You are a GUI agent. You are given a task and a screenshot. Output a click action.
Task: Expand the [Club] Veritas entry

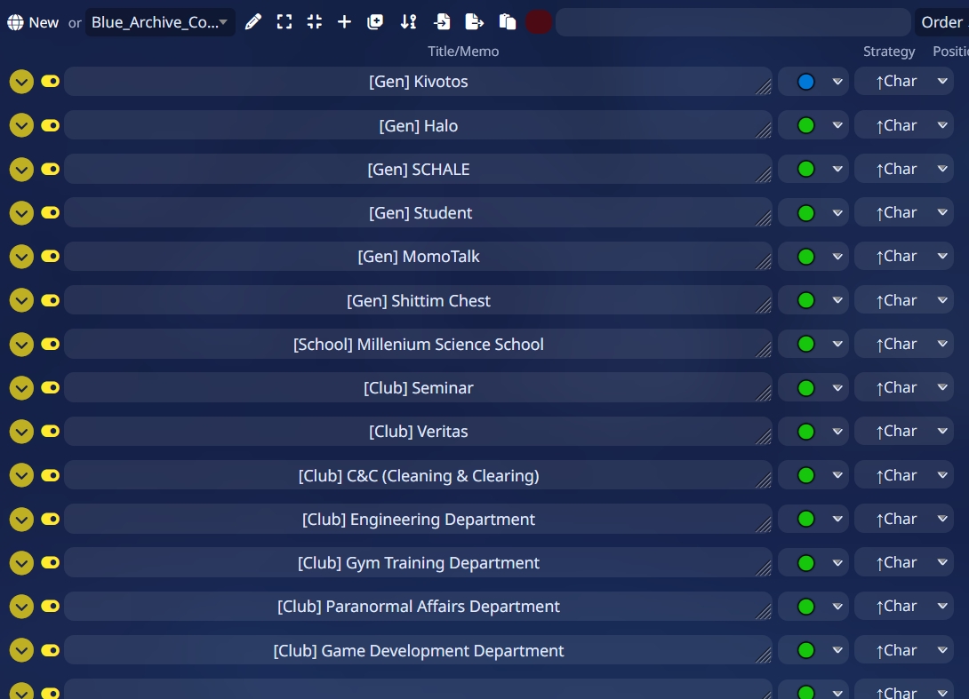click(x=21, y=431)
